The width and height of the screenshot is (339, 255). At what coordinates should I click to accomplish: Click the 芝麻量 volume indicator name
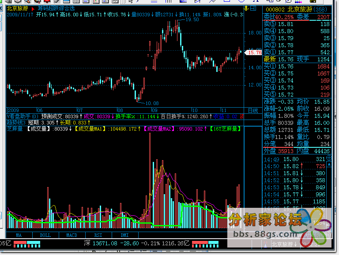click(x=15, y=129)
